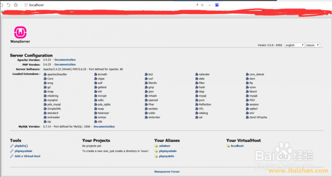332x177 pixels.
Task: Click the Baidu paw extension icon
Action: pyautogui.click(x=217, y=5)
